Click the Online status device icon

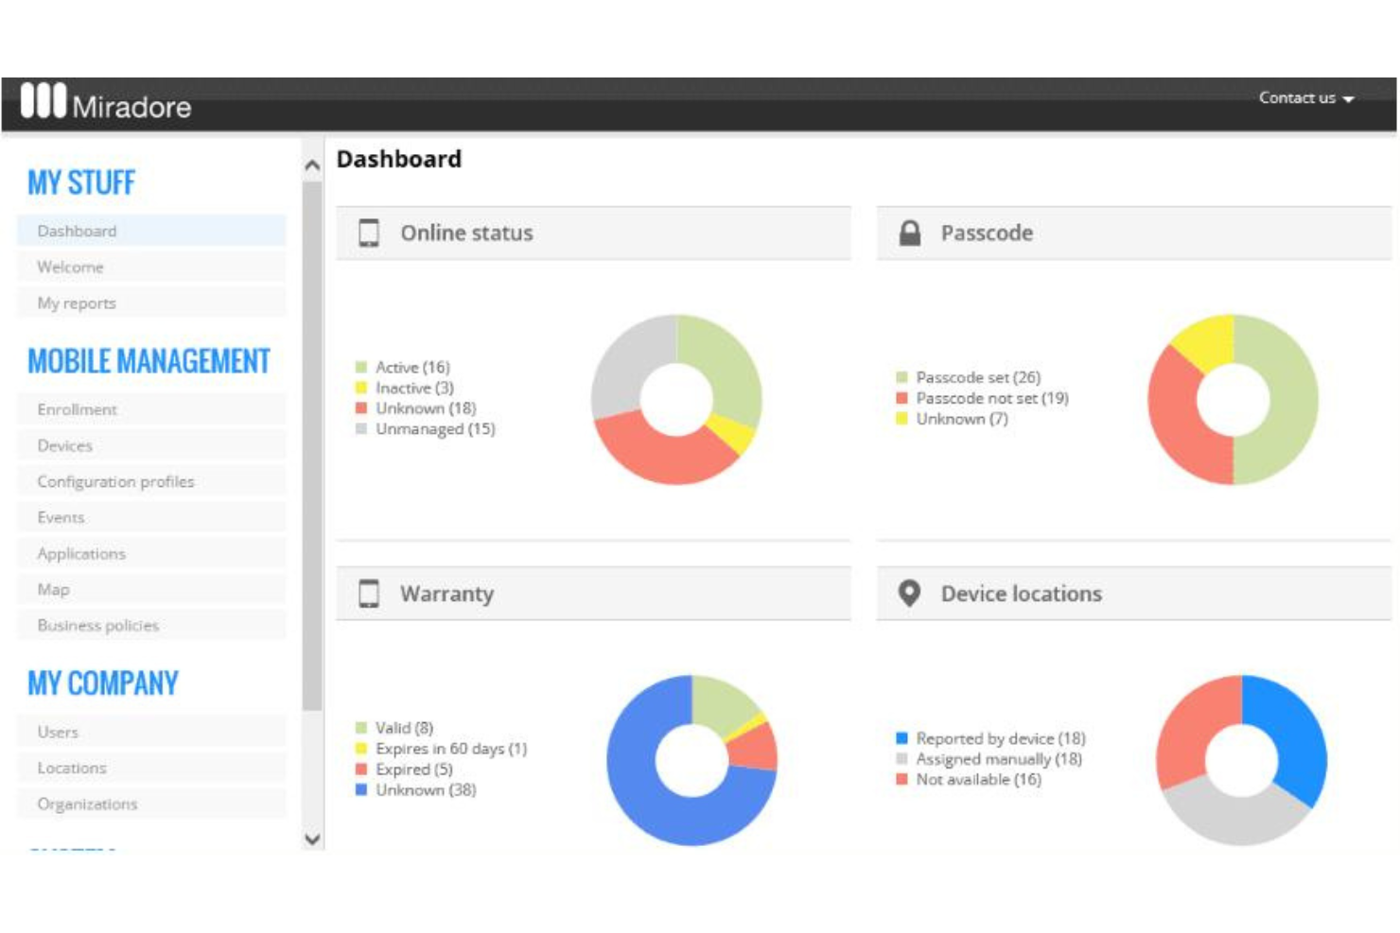(367, 230)
